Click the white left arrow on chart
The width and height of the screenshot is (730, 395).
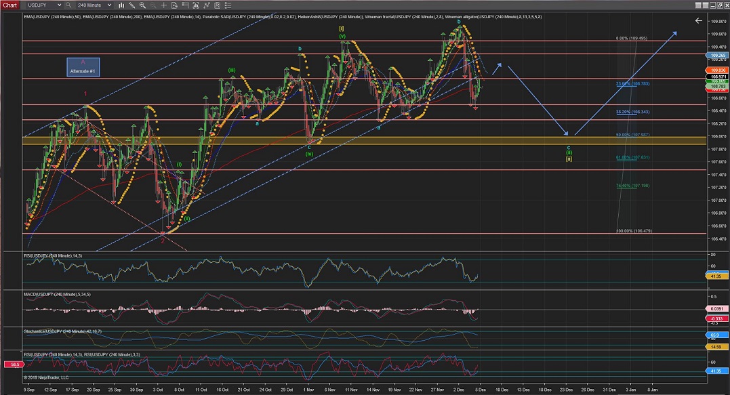coord(699,21)
